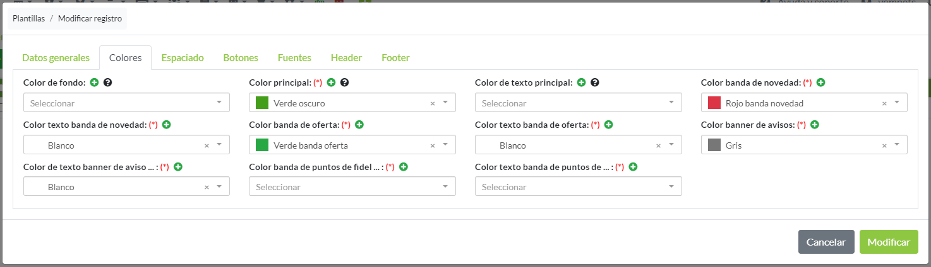This screenshot has width=931, height=267.
Task: Click the plus icon beside Color banda de oferta
Action: [x=359, y=125]
